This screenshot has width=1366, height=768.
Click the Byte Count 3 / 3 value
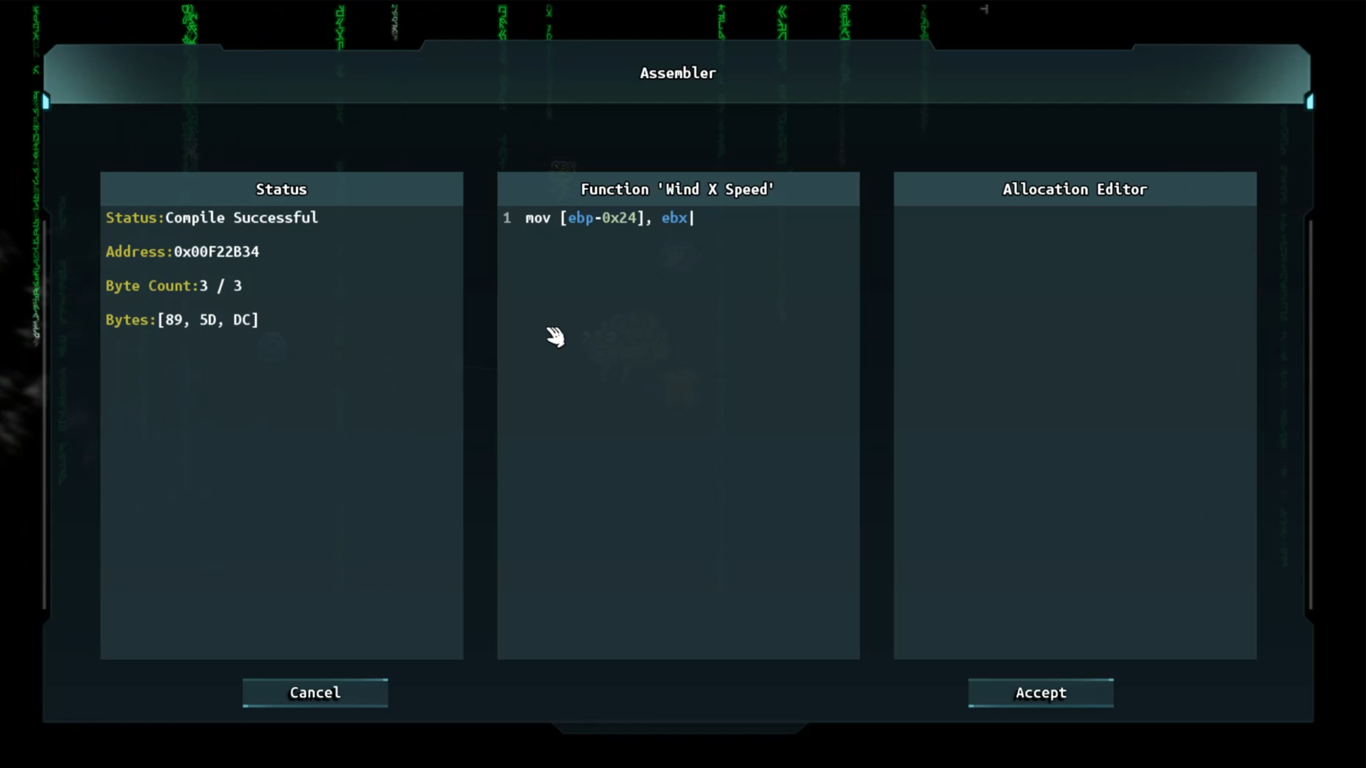(221, 286)
